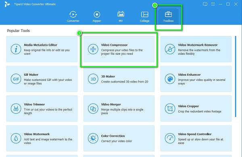Click the Video Enhancer palette icon
The width and height of the screenshot is (242, 157).
coord(170,79)
